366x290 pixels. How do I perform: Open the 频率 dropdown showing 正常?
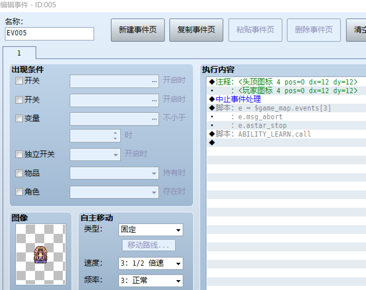151,281
